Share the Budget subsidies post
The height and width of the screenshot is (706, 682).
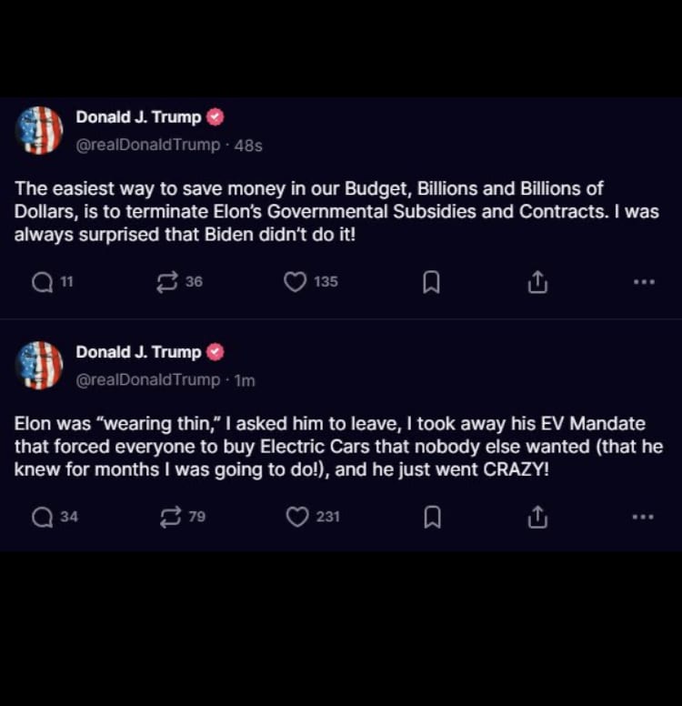(537, 283)
